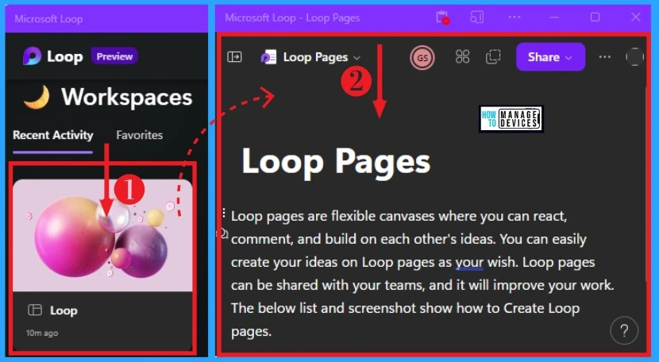Switch to the Recent Activity tab

click(53, 135)
